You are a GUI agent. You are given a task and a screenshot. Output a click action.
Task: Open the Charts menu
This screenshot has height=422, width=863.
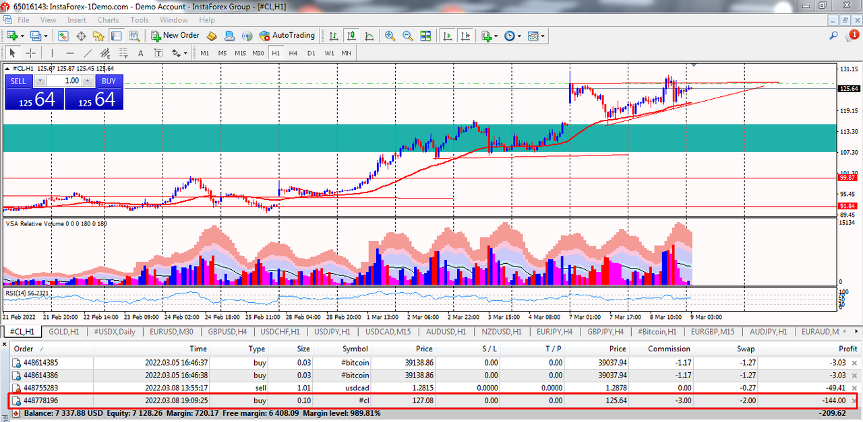[108, 20]
